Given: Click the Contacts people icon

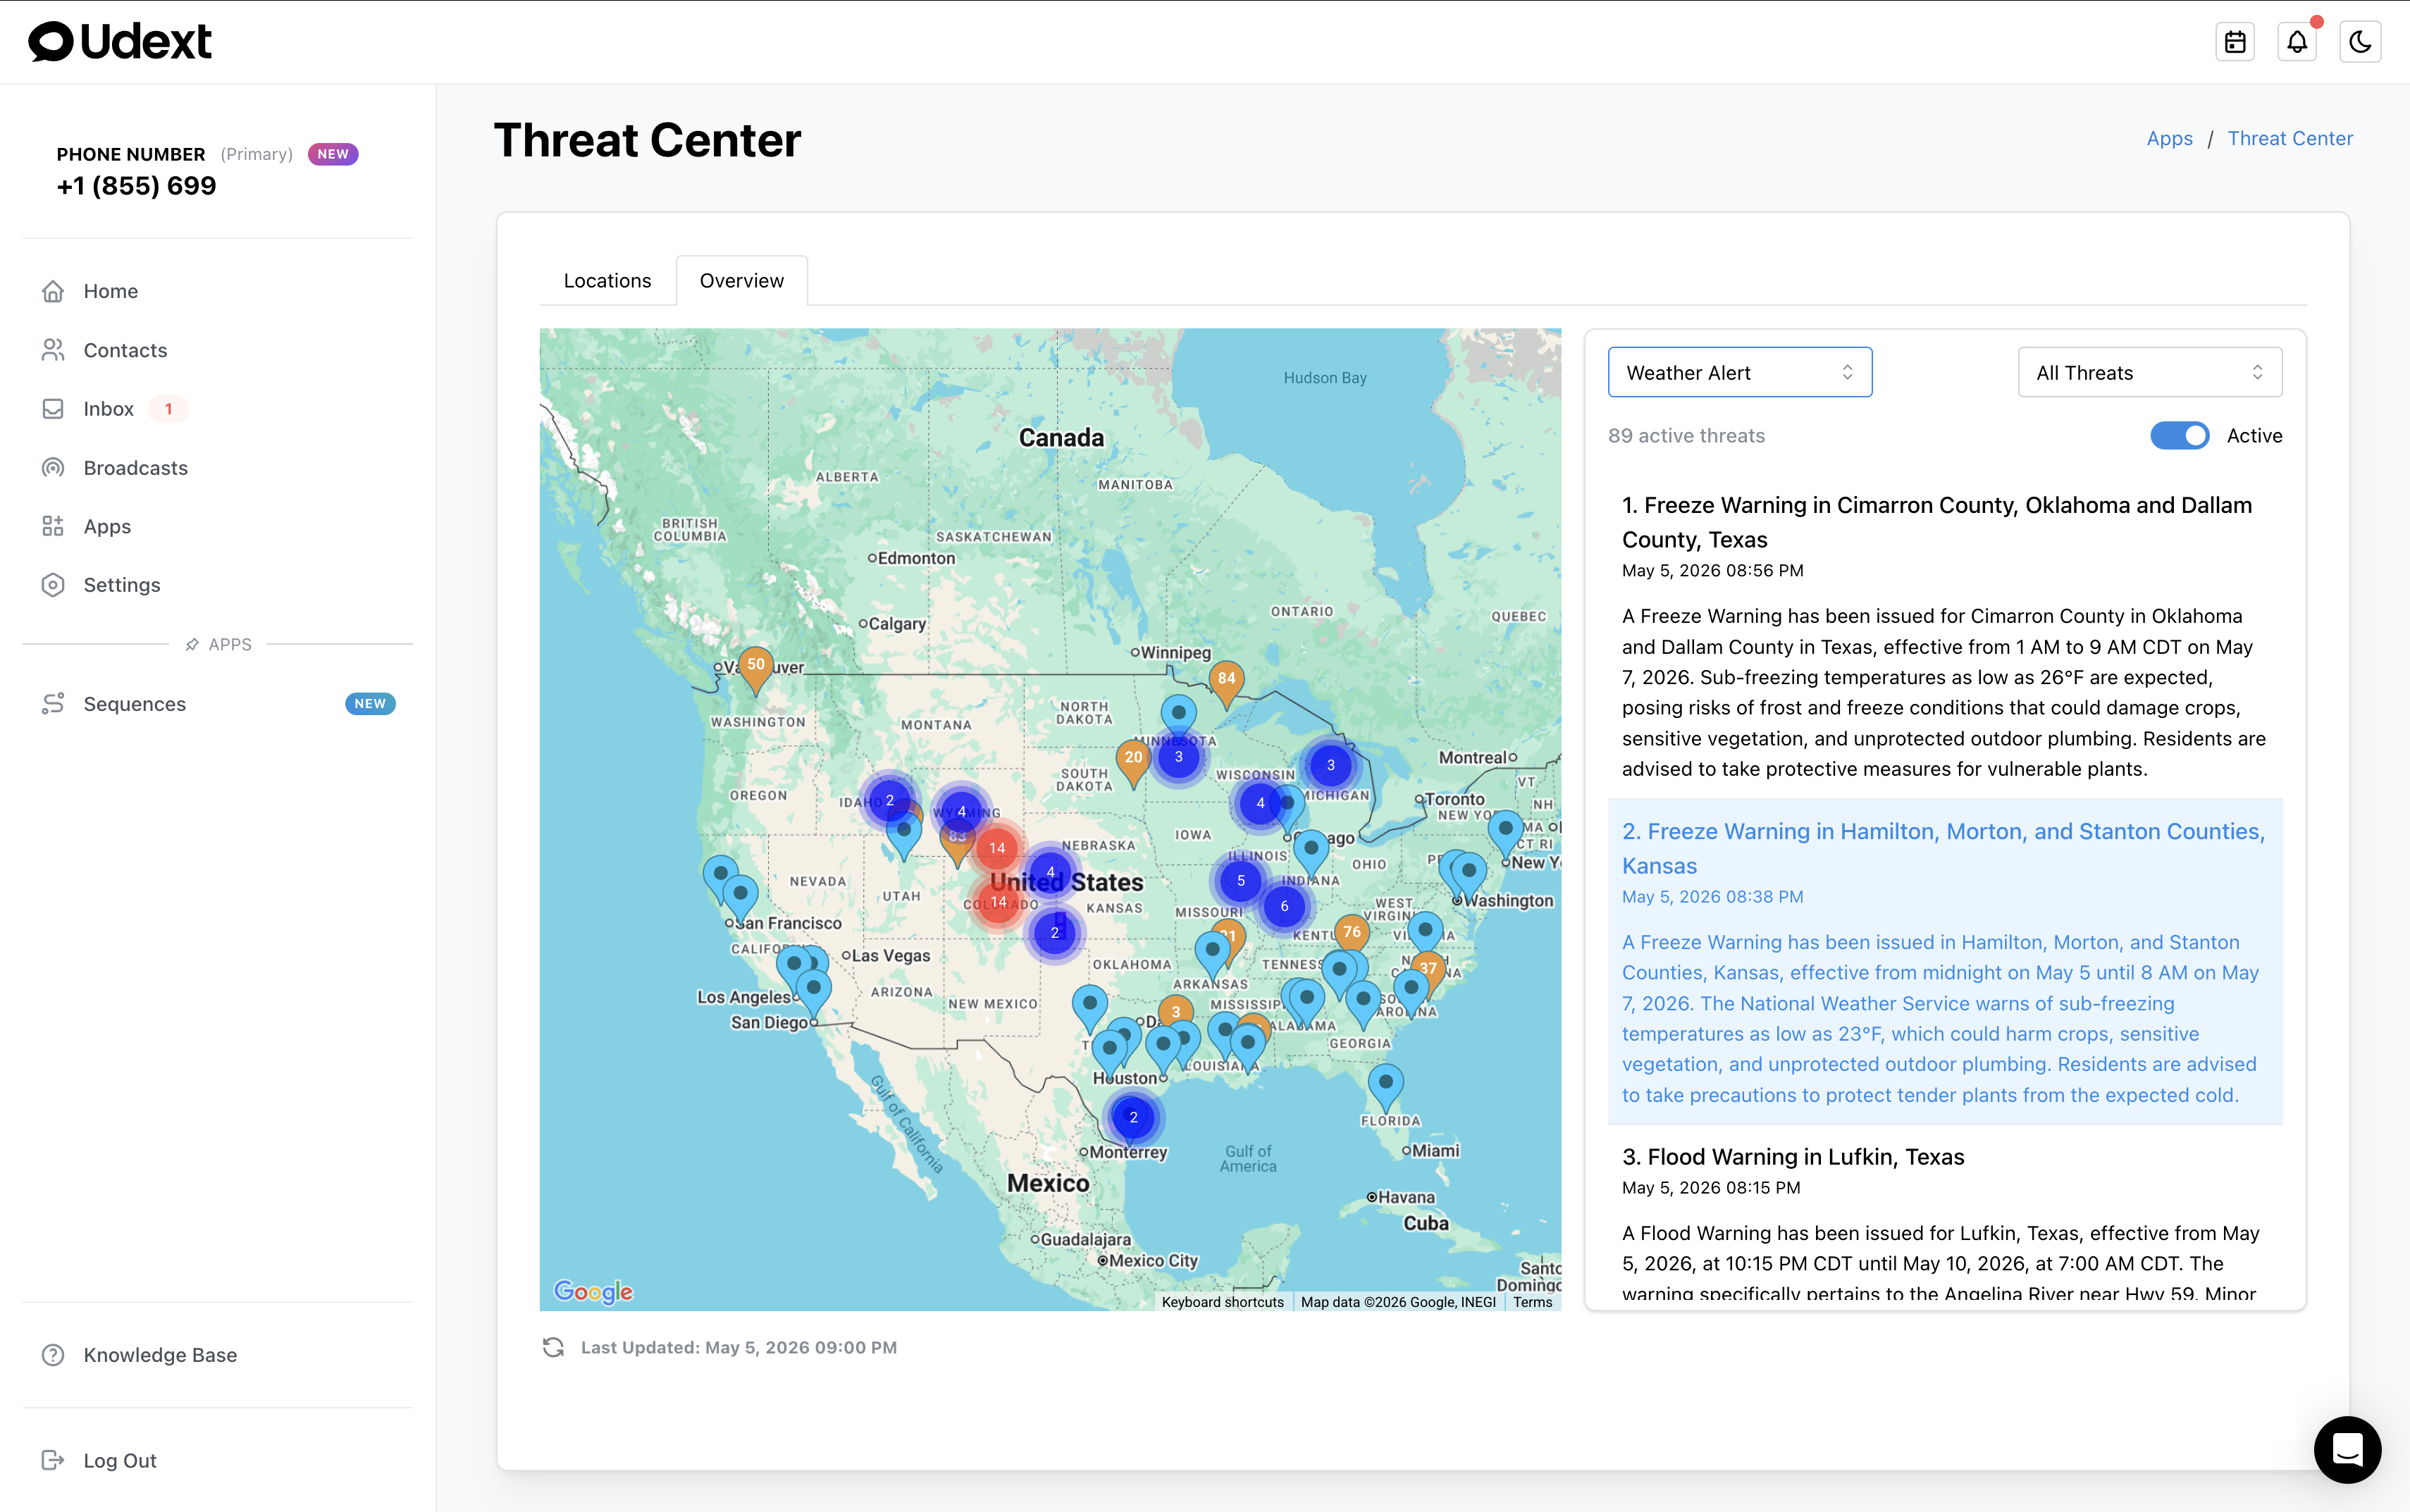Looking at the screenshot, I should [x=53, y=350].
